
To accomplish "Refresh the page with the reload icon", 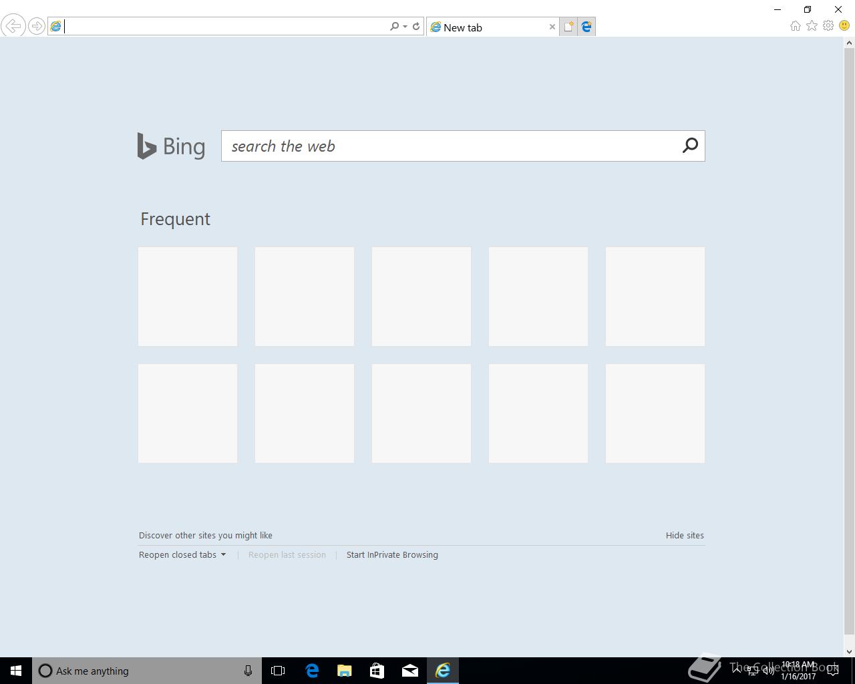I will pyautogui.click(x=416, y=26).
